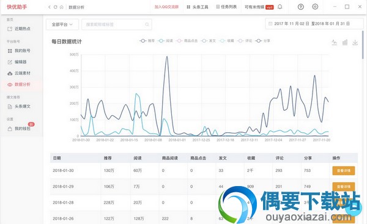
Task: Click the 293 value in the 评论 column
Action: tap(279, 171)
